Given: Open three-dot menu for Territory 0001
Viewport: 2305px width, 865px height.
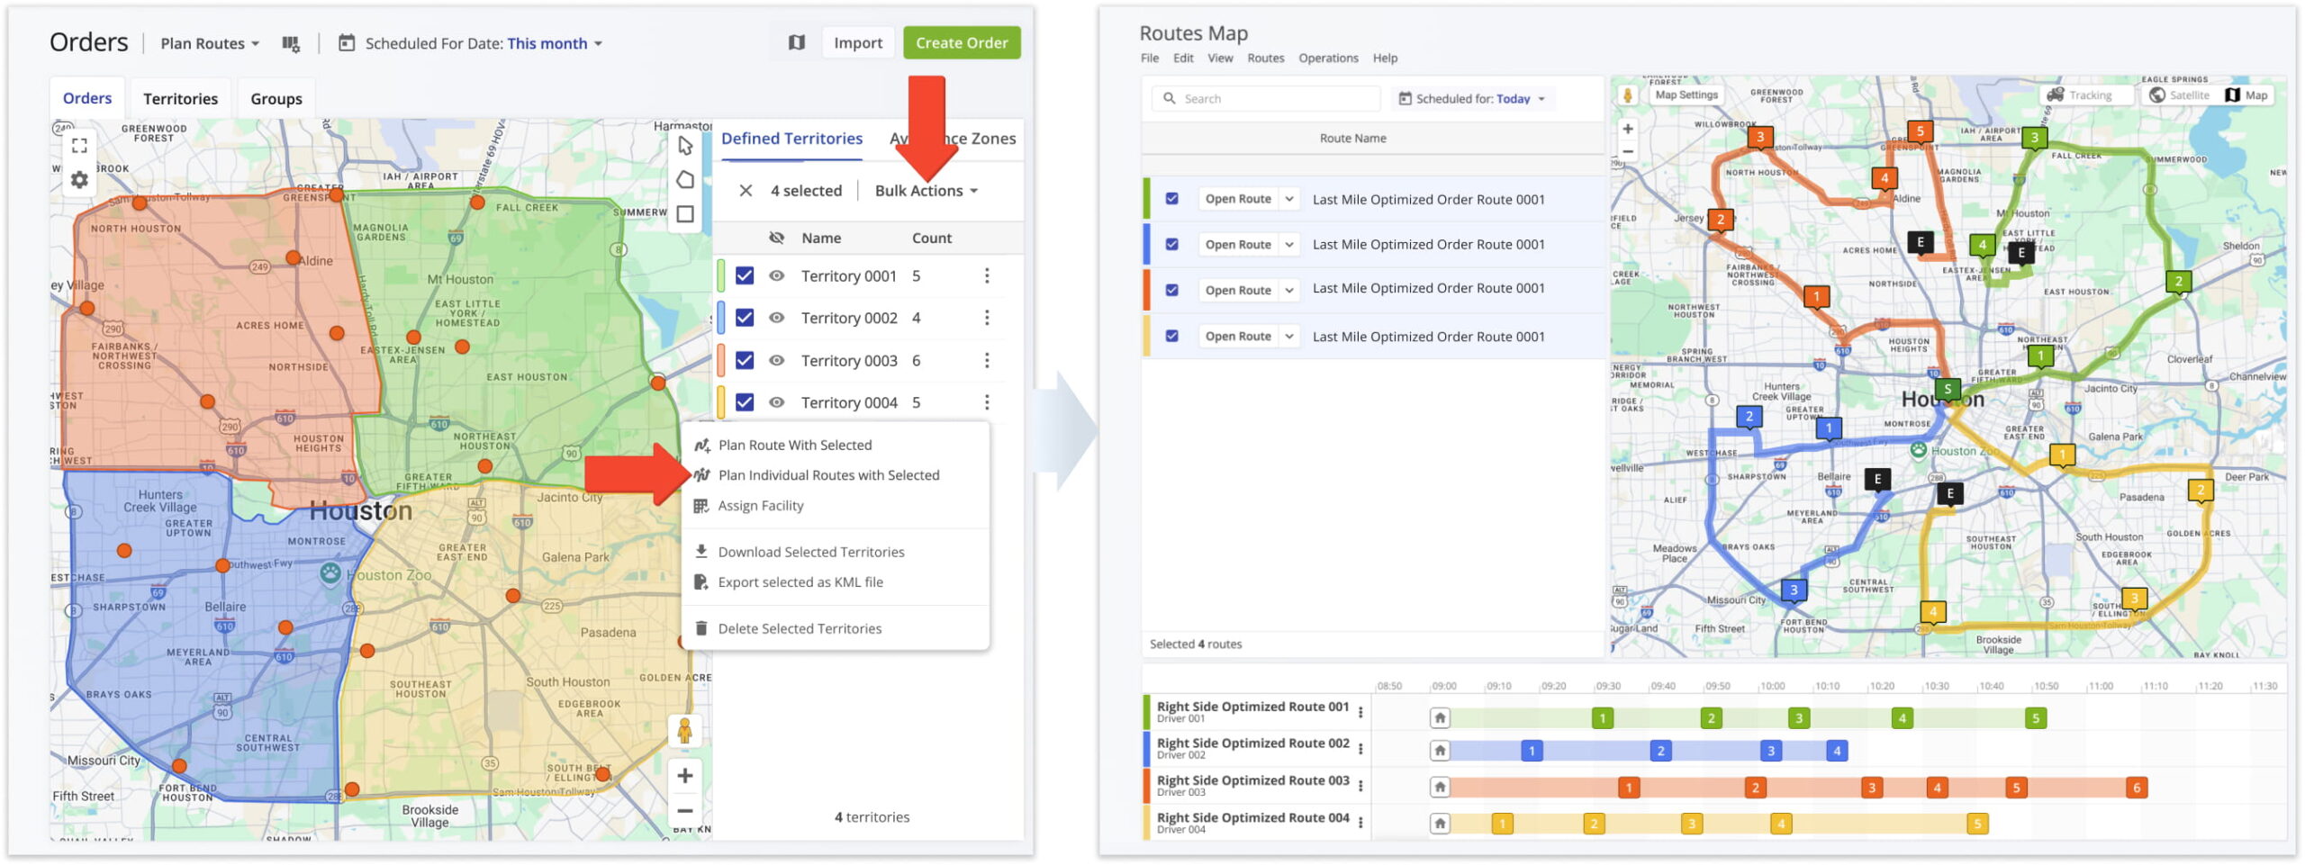Looking at the screenshot, I should click(x=987, y=276).
